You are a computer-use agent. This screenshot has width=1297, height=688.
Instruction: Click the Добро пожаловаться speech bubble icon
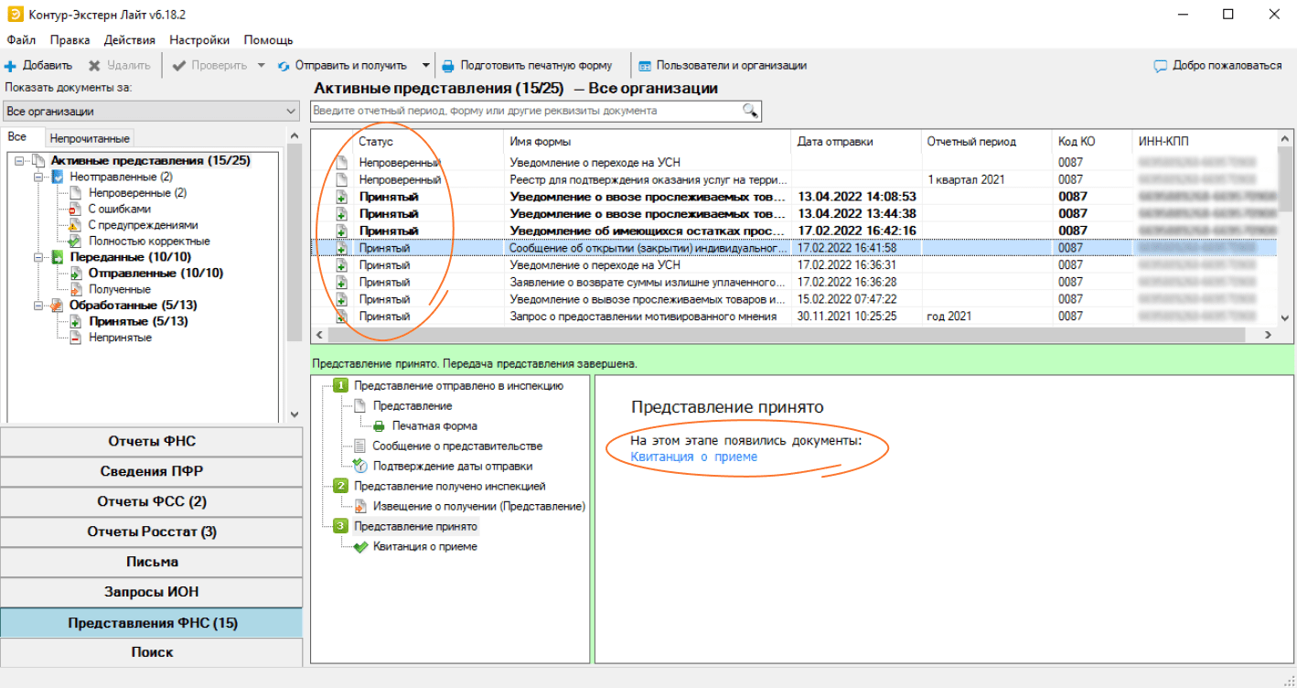click(1160, 66)
